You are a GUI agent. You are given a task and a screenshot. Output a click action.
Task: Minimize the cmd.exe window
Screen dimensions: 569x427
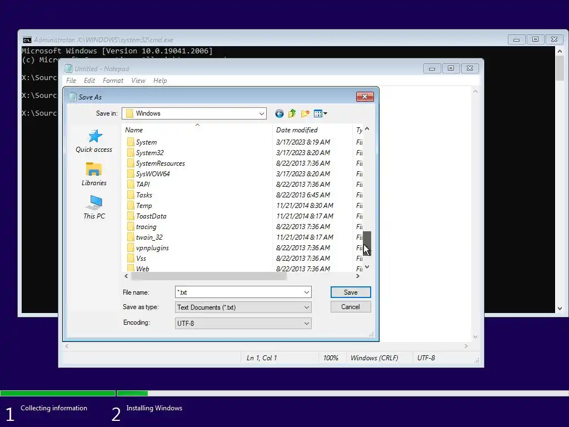[516, 39]
